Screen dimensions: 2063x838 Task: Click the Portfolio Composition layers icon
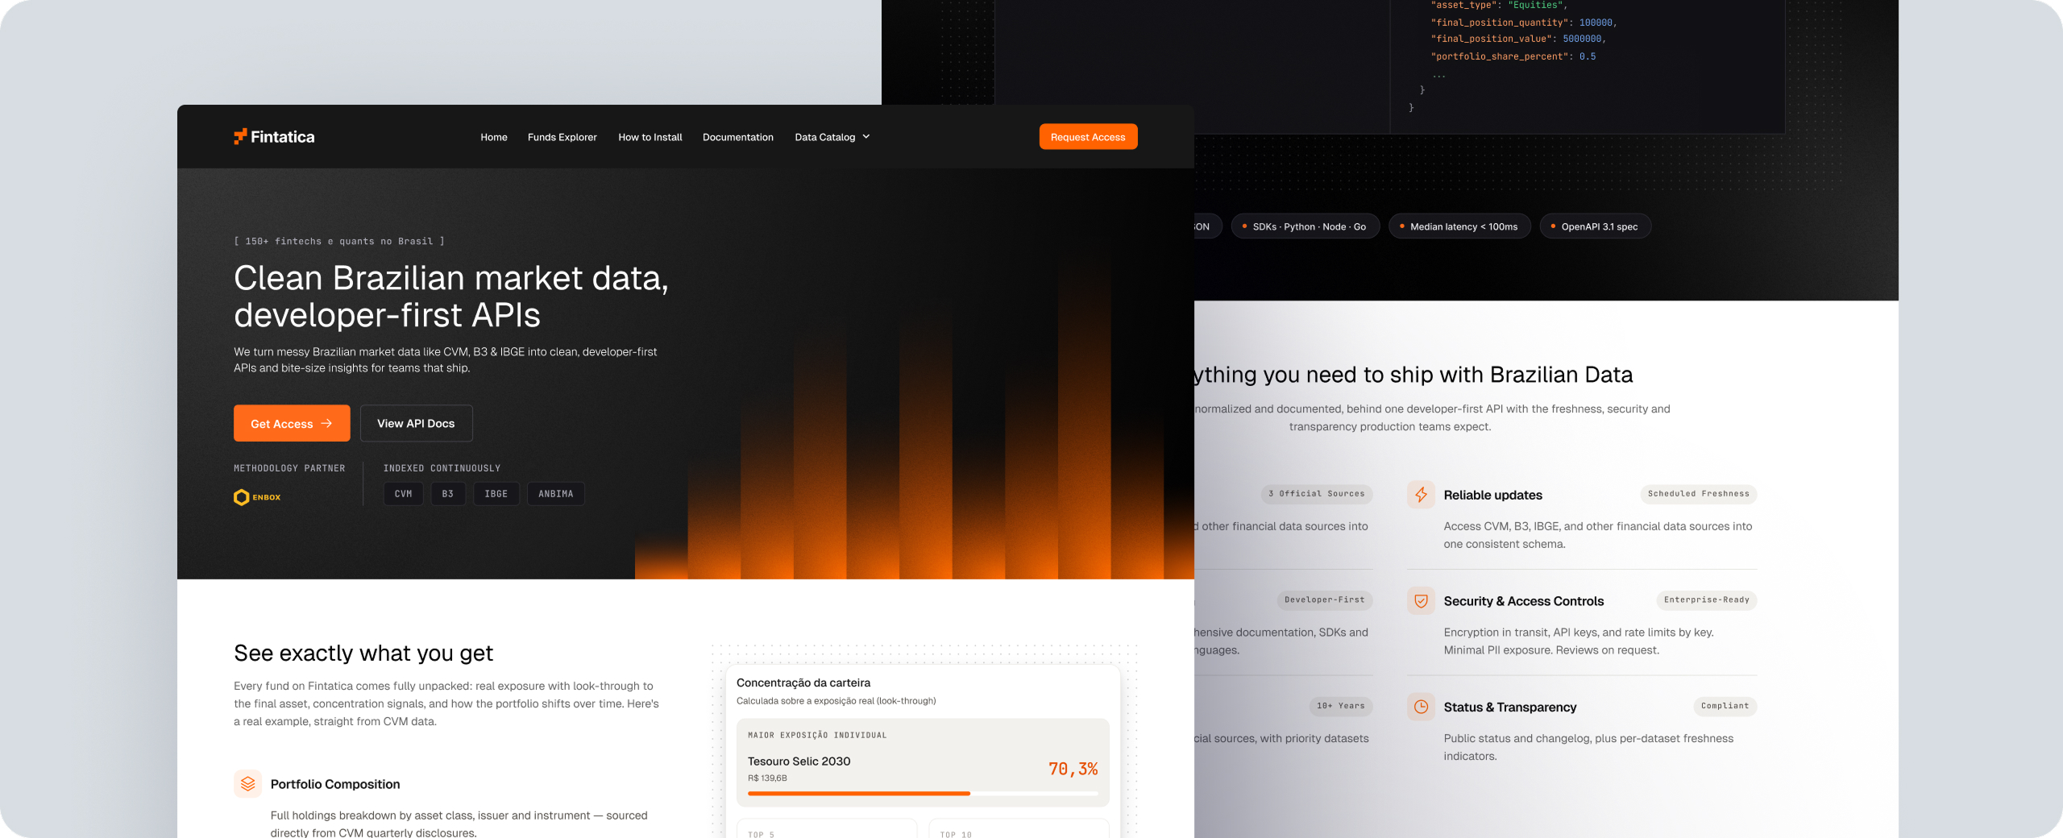click(x=247, y=783)
